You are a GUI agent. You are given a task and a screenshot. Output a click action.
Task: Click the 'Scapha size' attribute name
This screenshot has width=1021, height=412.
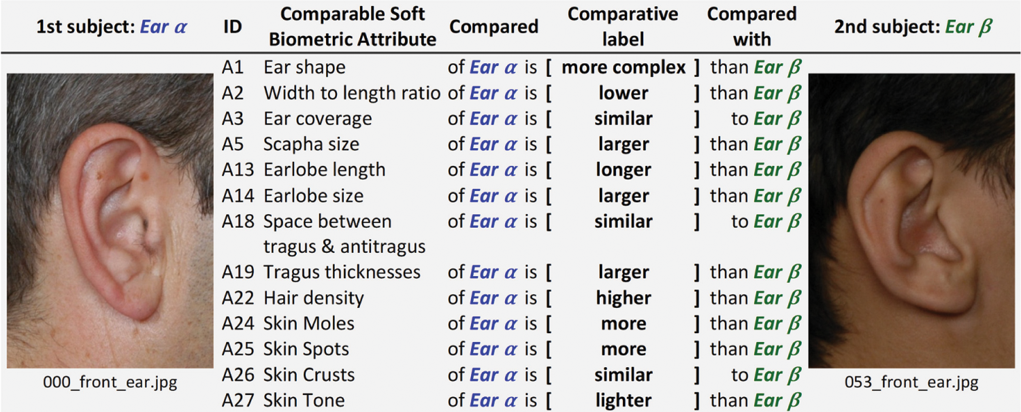pyautogui.click(x=311, y=144)
